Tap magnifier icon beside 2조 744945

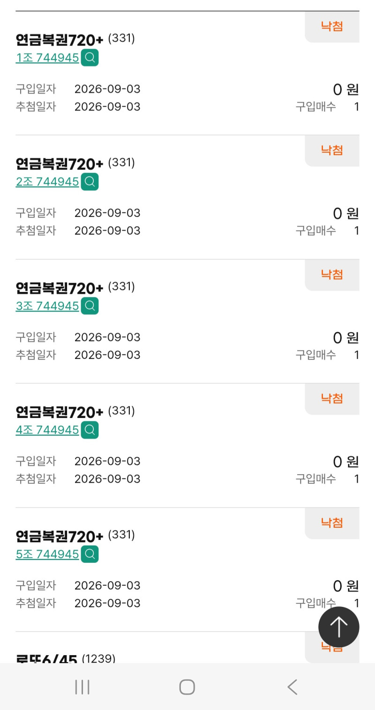pos(90,182)
